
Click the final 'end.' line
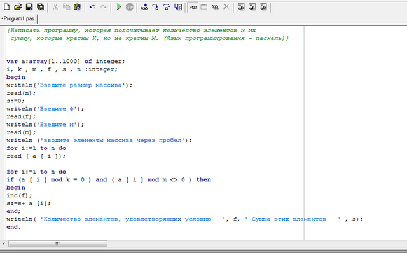pos(13,227)
